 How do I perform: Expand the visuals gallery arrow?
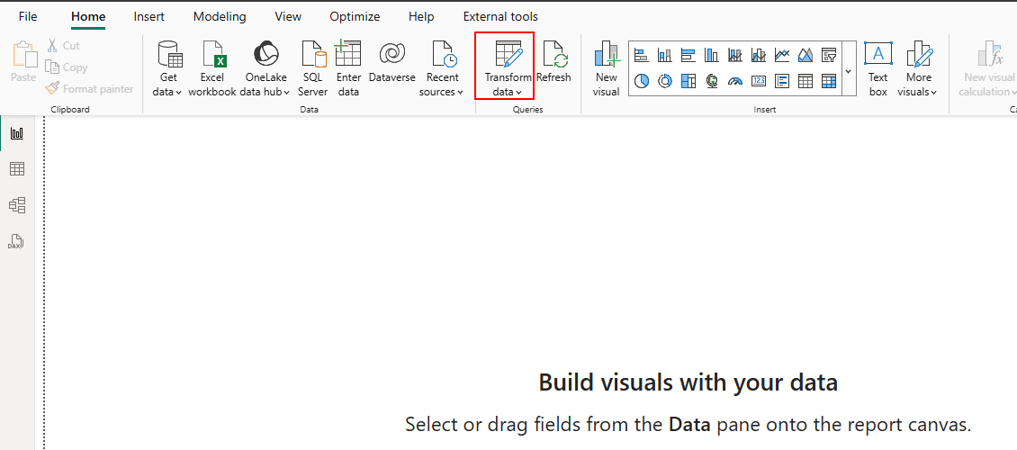(849, 71)
